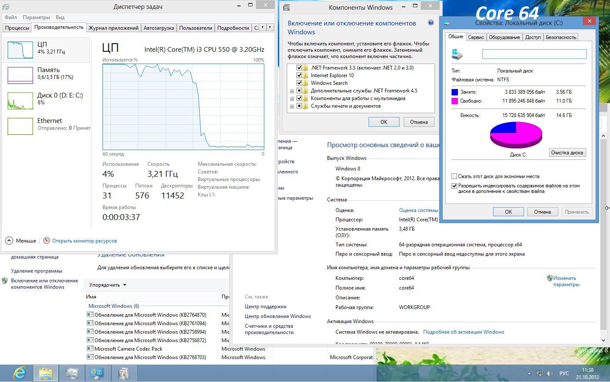Toggle the Windows Search component checkbox
Image resolution: width=610 pixels, height=382 pixels.
(299, 83)
